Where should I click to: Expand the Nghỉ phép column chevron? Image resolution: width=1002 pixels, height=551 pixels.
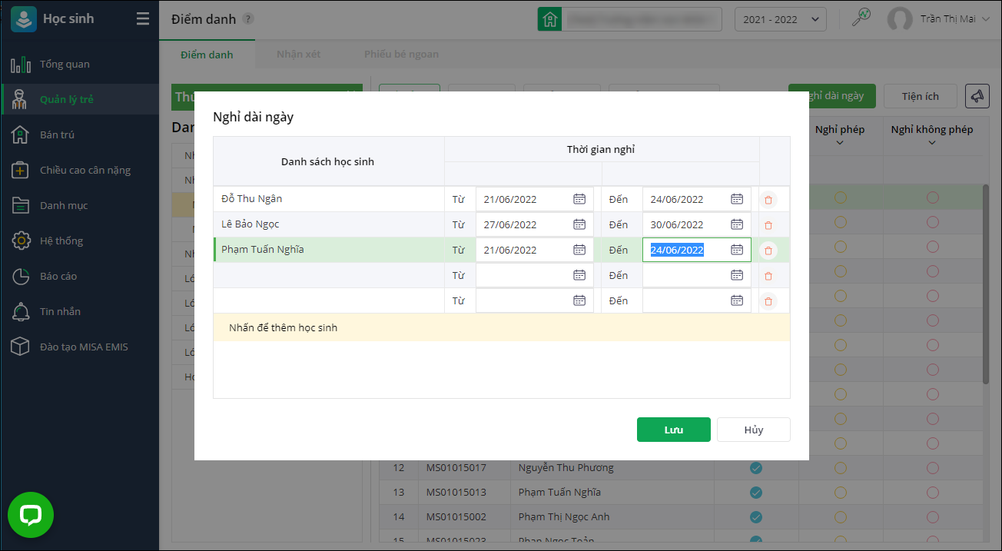(840, 143)
